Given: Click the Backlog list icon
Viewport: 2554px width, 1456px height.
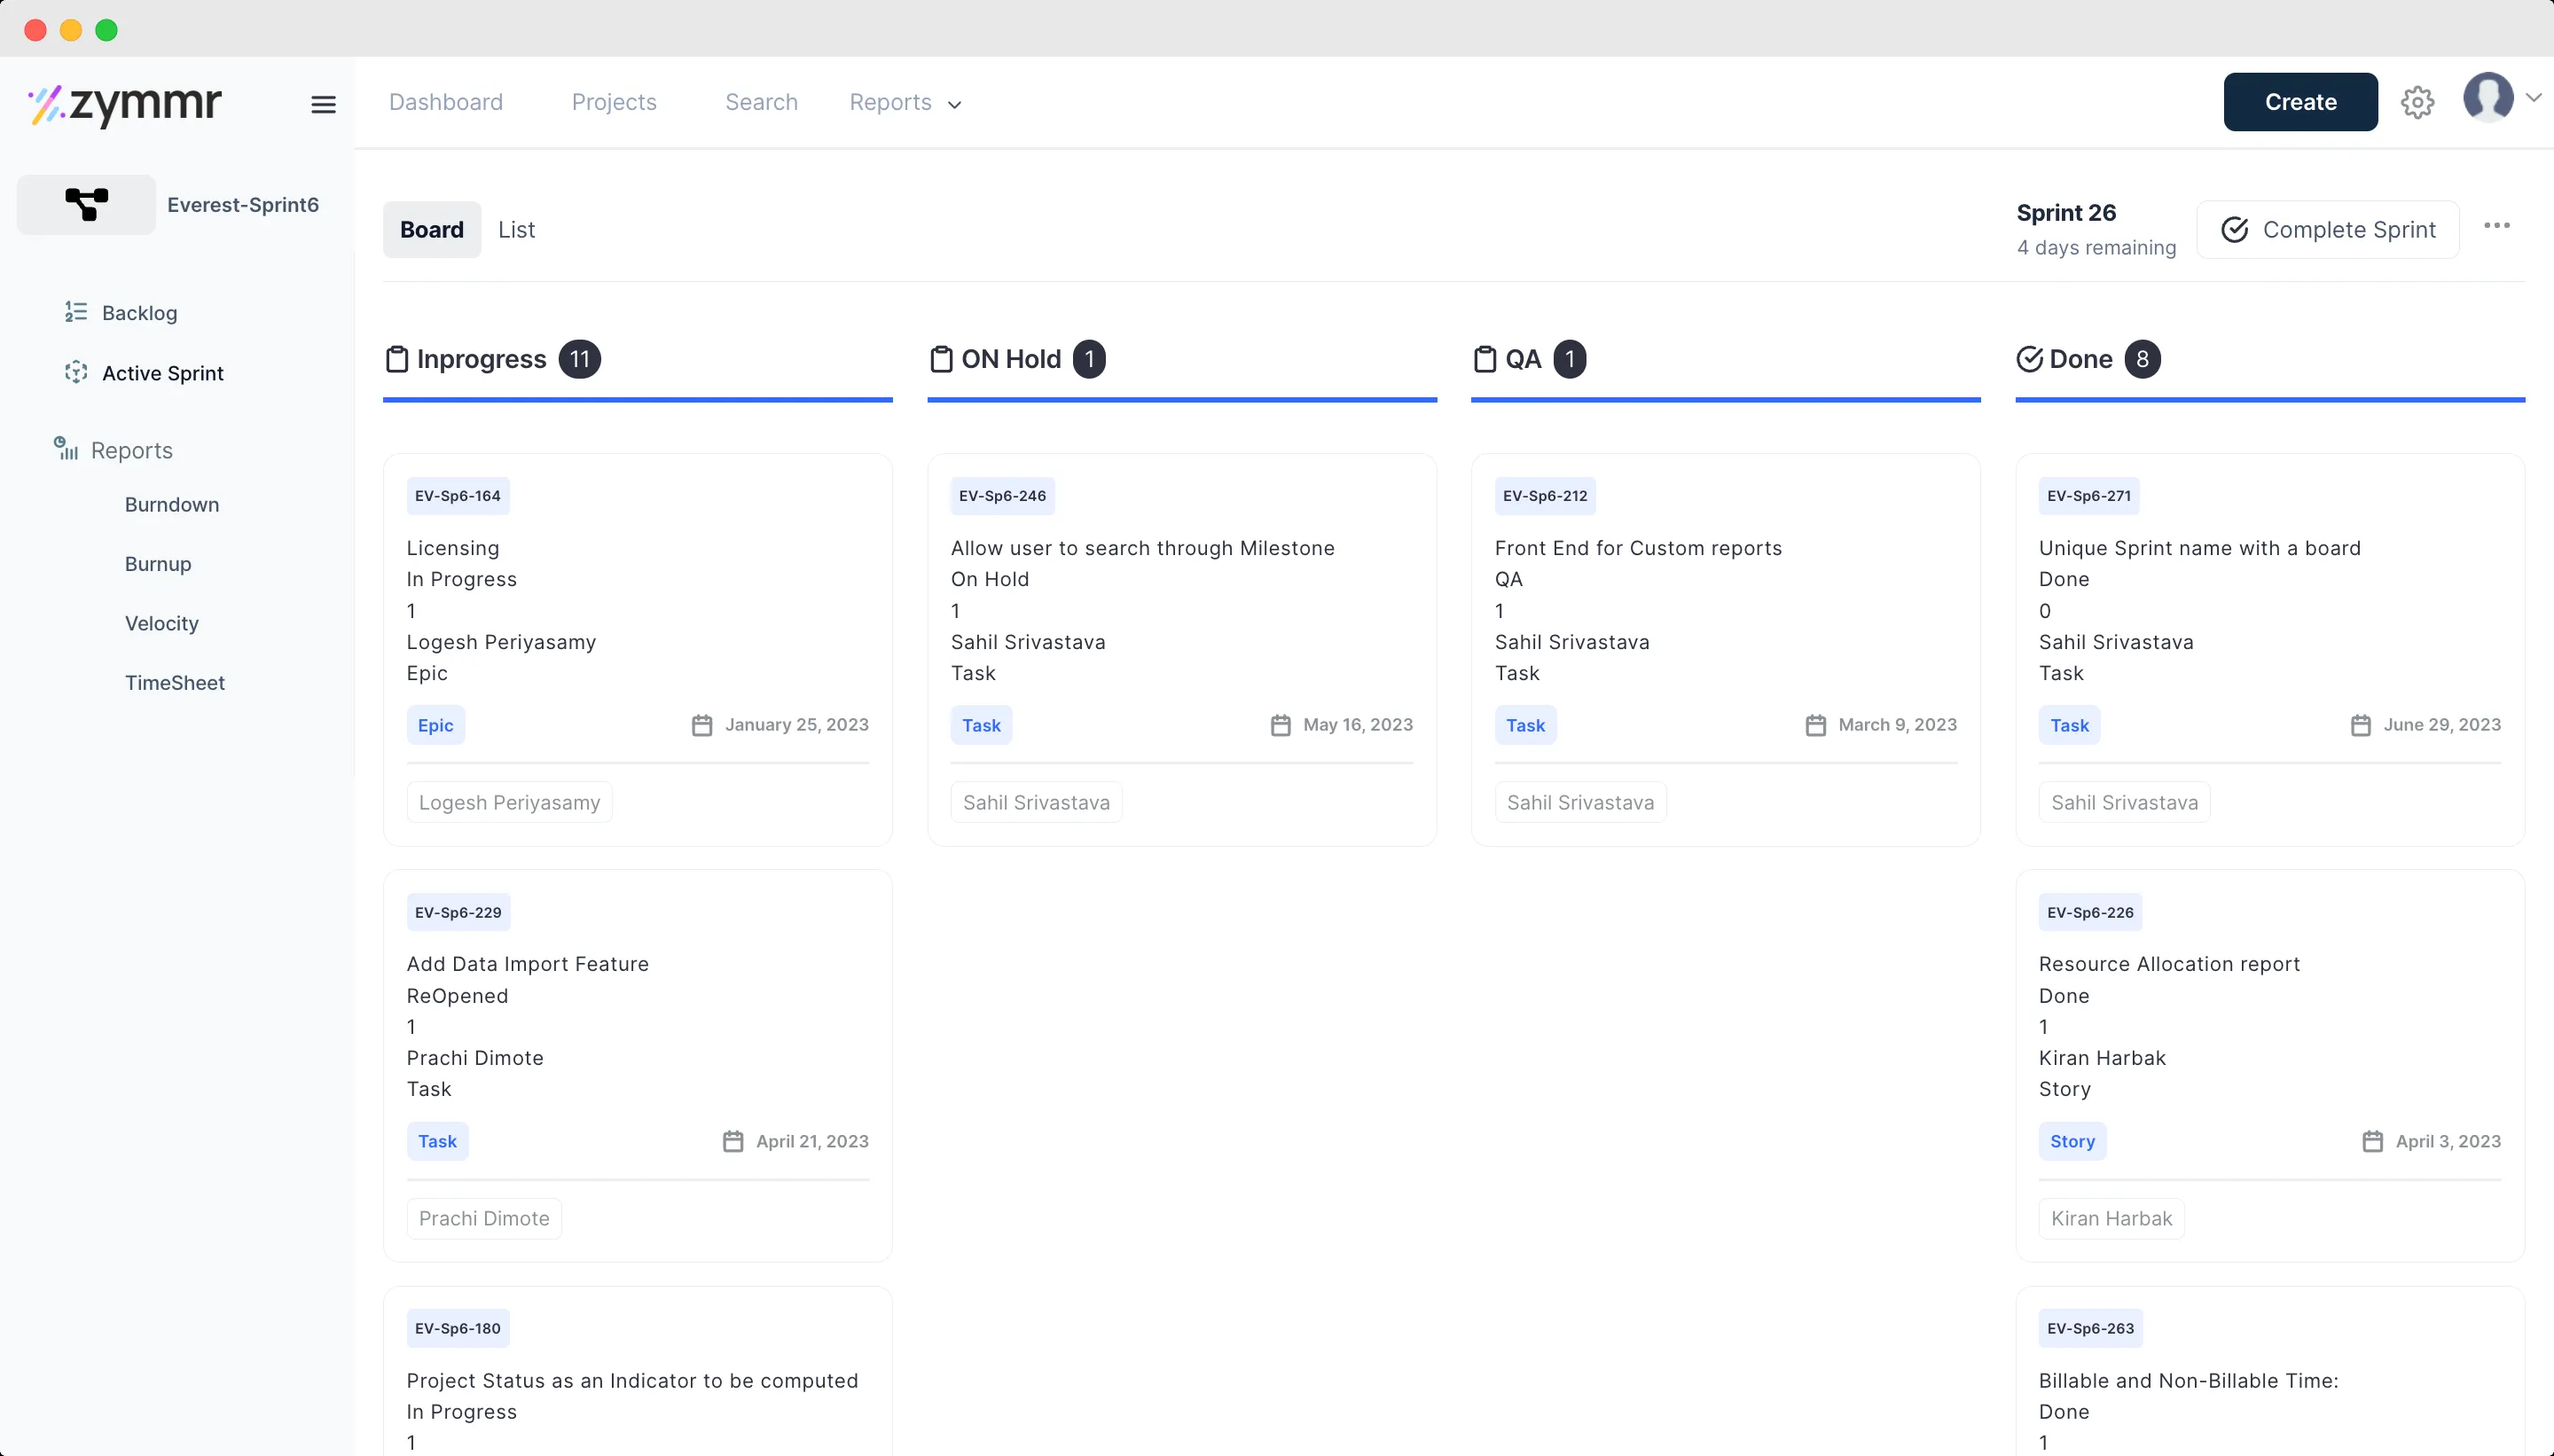Looking at the screenshot, I should pyautogui.click(x=76, y=312).
